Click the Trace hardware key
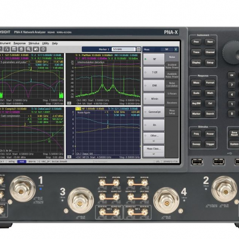 click(x=196, y=53)
